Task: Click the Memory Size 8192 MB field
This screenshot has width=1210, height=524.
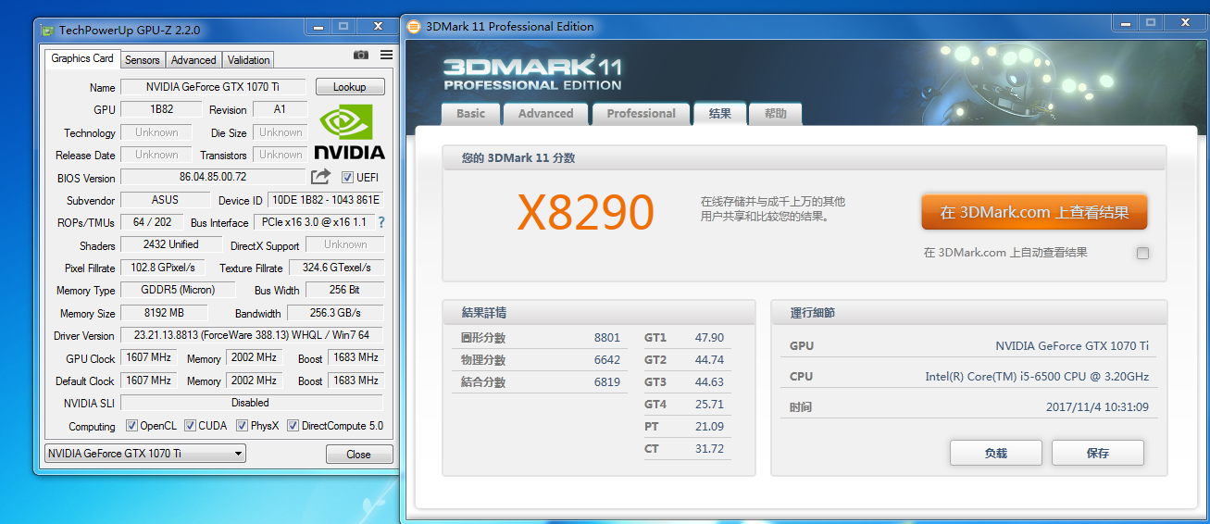Action: (165, 313)
